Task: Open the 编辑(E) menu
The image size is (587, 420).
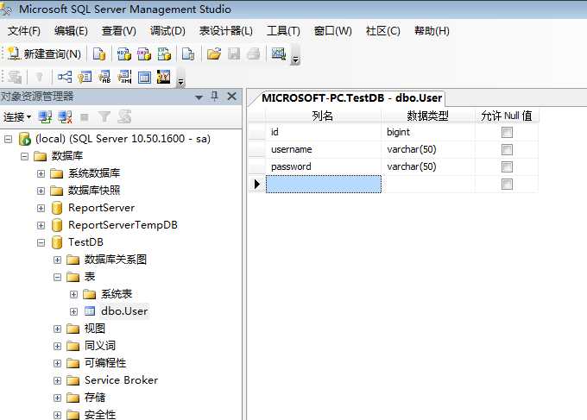Action: [x=71, y=31]
